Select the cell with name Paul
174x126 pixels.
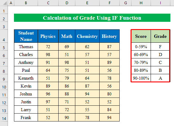[26, 70]
